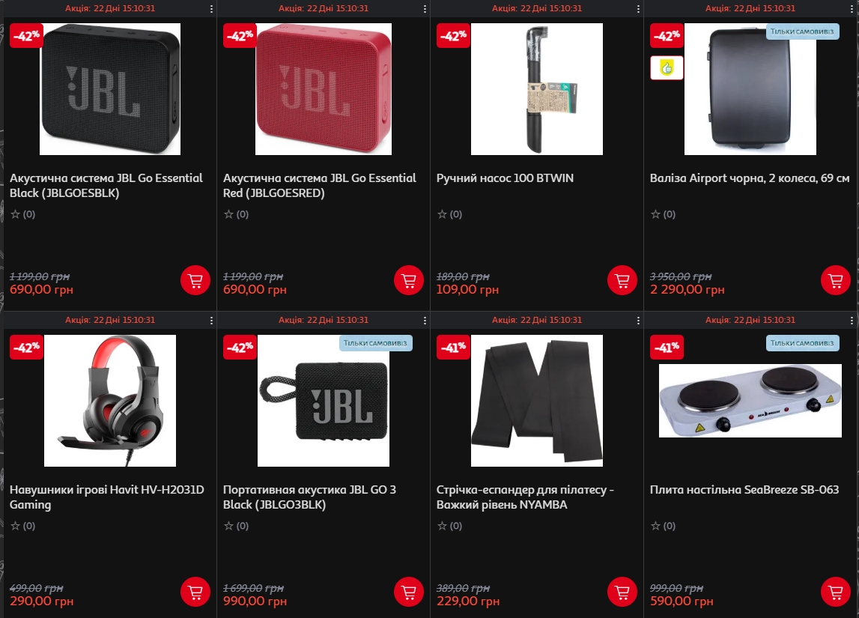Add JBL GO 3 Black to cart
Screen dimensions: 859x618
tap(409, 593)
